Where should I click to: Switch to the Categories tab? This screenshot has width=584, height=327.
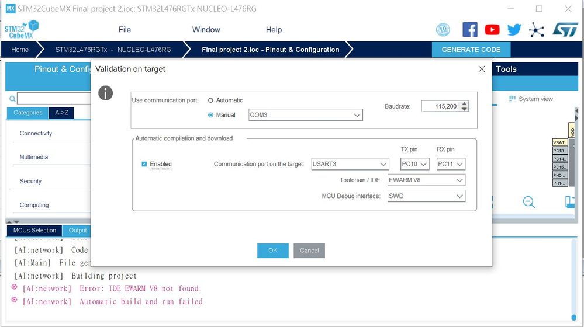click(27, 113)
